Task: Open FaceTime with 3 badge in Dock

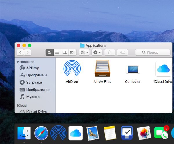Action: click(x=161, y=133)
